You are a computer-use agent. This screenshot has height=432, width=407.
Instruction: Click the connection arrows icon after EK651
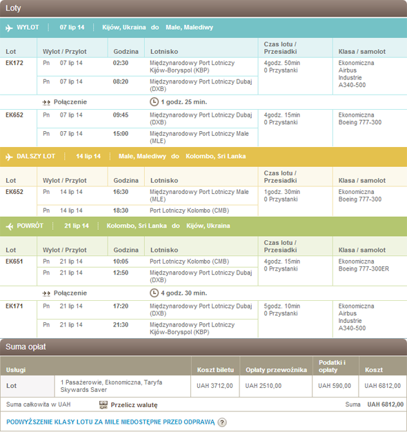click(x=46, y=293)
